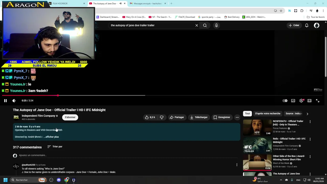
Task: Open more actions menu beside Enregistrer
Action: pyautogui.click(x=237, y=117)
